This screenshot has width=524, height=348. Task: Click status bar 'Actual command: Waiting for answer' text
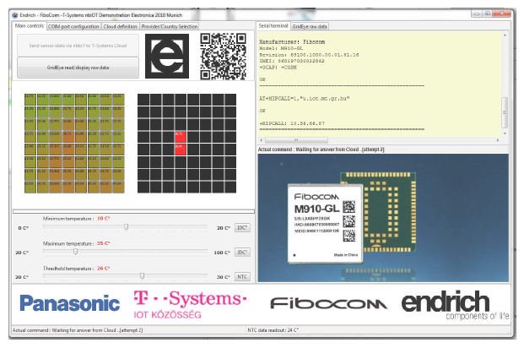[78, 330]
